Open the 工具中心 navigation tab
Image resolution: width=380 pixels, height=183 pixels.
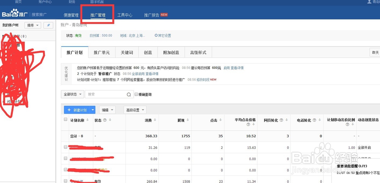(125, 15)
